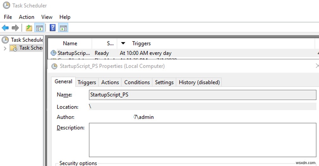
Task: Click the Properties dialog clock icon
Action: (x=54, y=66)
